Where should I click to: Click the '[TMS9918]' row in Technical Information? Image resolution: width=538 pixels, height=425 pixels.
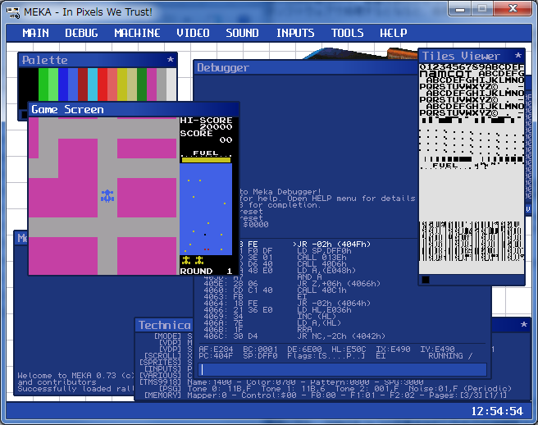click(281, 382)
